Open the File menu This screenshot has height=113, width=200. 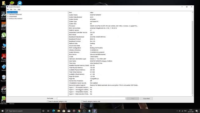(x=7, y=9)
